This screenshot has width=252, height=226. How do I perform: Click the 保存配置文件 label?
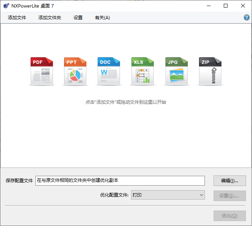19,181
